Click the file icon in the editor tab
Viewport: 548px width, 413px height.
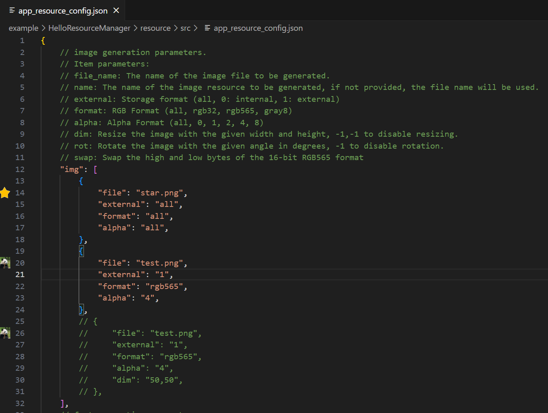pyautogui.click(x=12, y=10)
